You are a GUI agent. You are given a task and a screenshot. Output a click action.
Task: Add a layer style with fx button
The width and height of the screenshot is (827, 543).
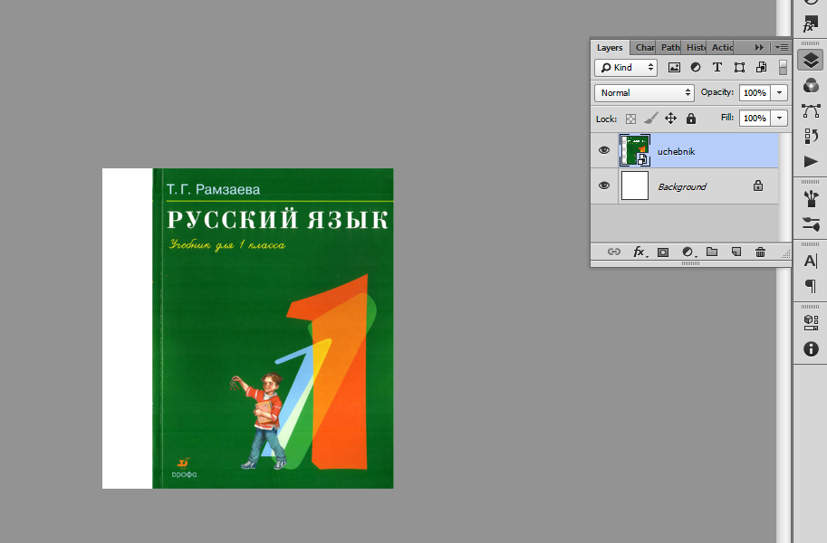[x=639, y=252]
